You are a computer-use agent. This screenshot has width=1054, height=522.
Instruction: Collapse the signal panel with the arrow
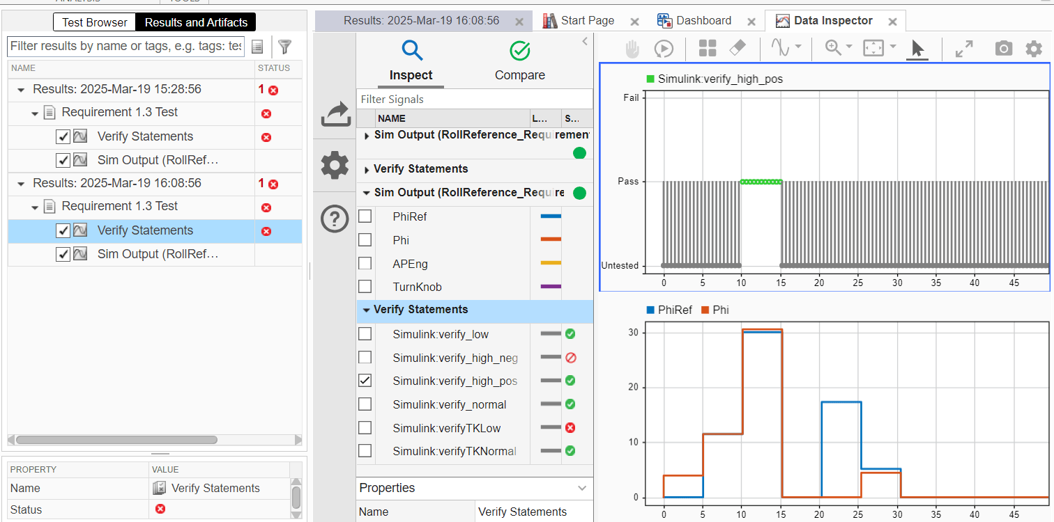pos(585,42)
